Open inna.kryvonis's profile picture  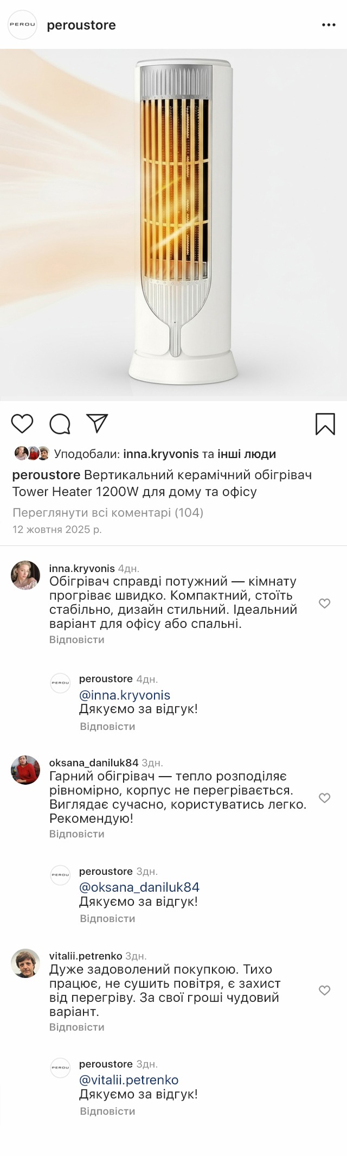(x=25, y=575)
